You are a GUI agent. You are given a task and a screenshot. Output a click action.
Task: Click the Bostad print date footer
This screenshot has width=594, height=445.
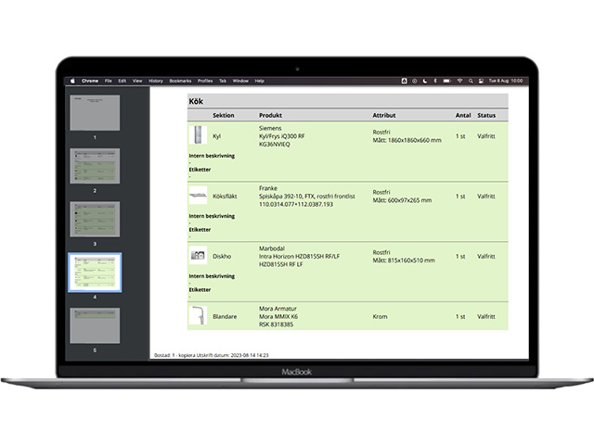click(x=211, y=355)
